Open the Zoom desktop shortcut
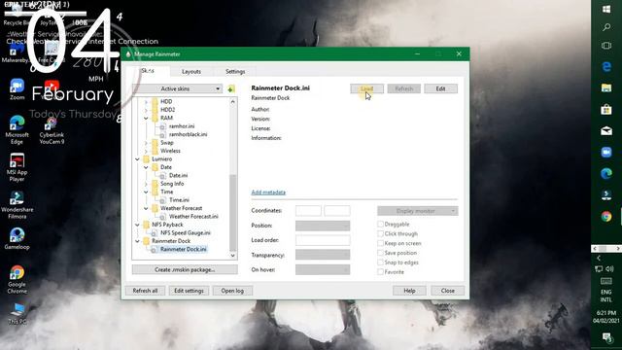Image resolution: width=622 pixels, height=350 pixels. [x=17, y=89]
